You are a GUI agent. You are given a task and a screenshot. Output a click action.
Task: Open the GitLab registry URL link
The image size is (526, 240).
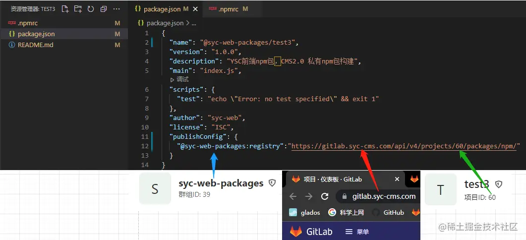(x=405, y=146)
